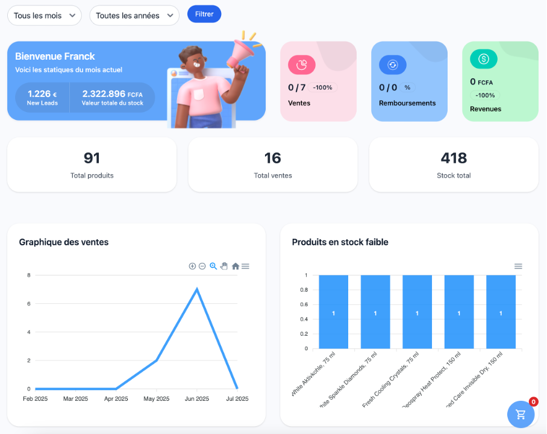Open the Graphique des ventes hamburger menu

click(246, 266)
